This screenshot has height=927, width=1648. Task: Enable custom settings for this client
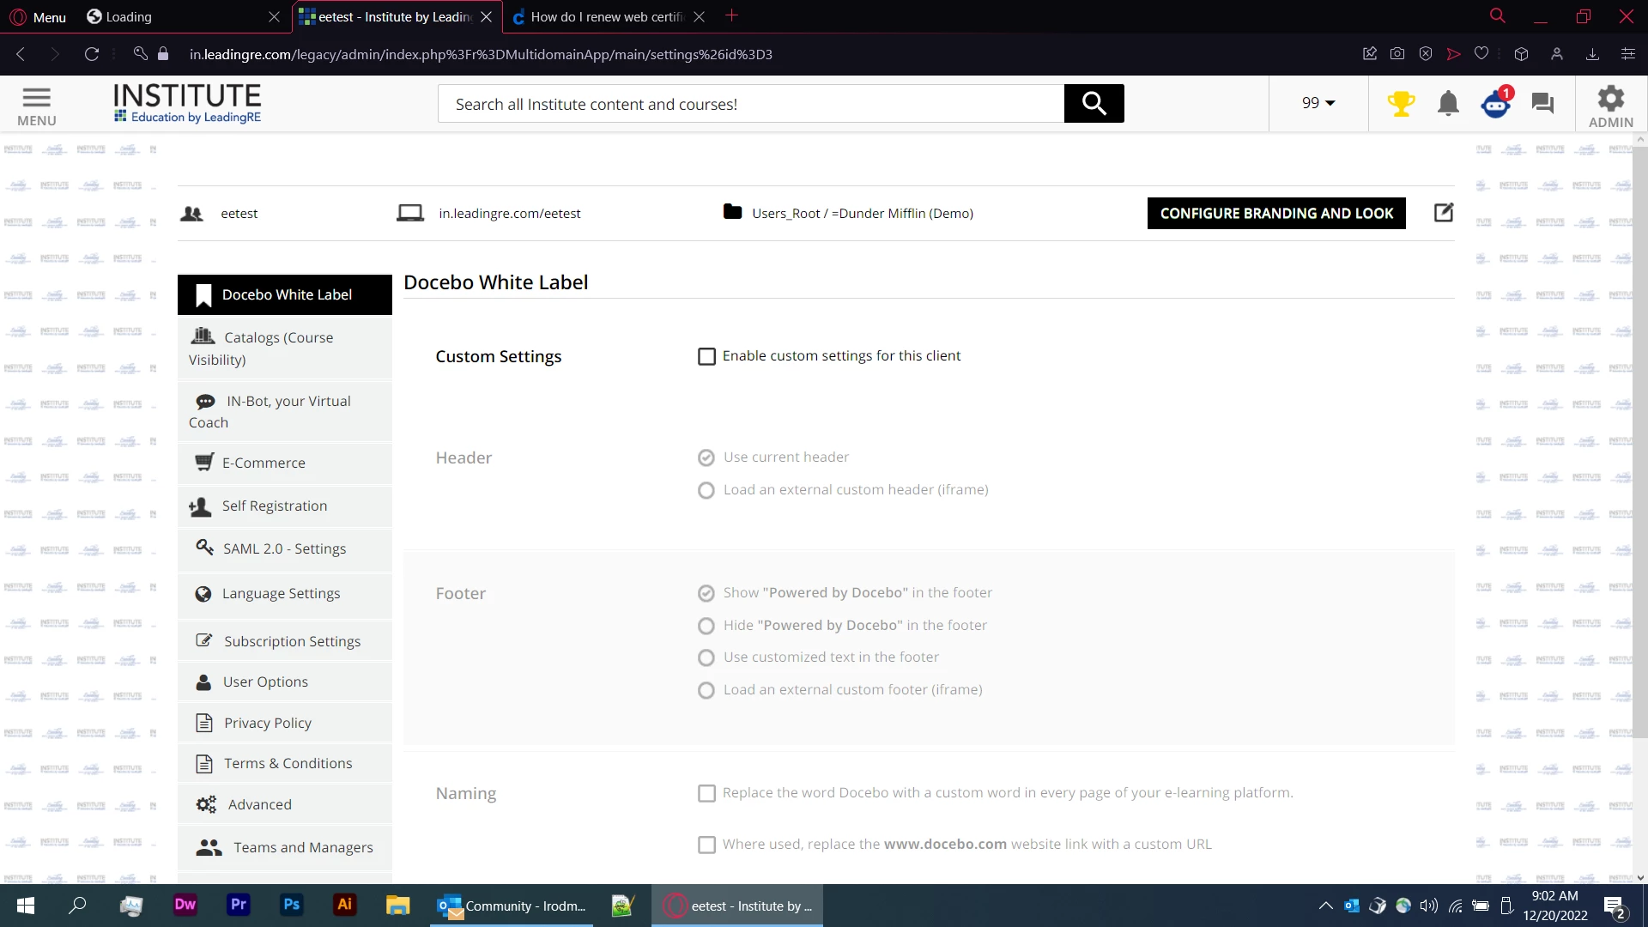(x=706, y=356)
